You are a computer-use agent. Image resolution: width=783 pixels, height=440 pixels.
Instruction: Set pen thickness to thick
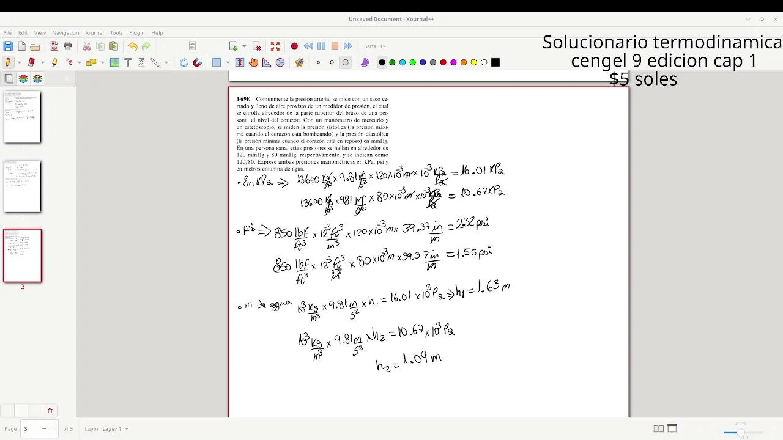[x=345, y=62]
